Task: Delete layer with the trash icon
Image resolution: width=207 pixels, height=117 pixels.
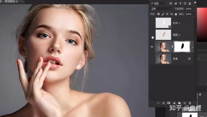Action: (x=190, y=103)
